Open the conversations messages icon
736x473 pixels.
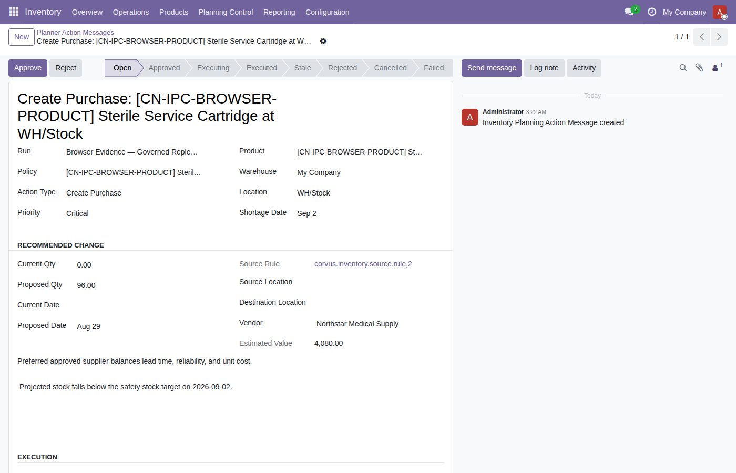629,12
